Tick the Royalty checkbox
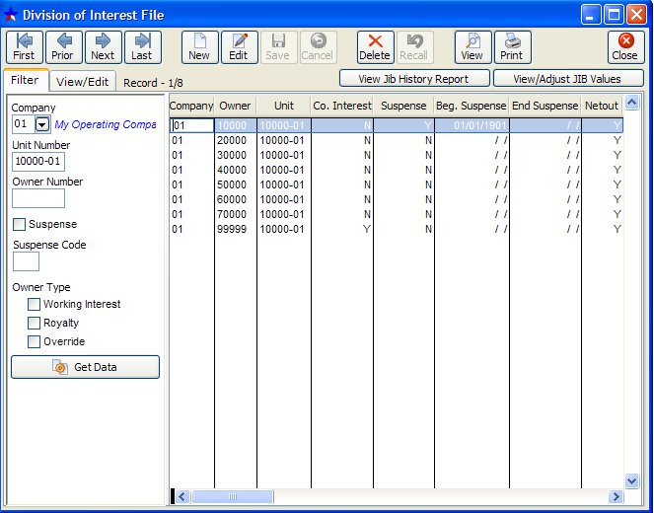The width and height of the screenshot is (654, 513). click(35, 324)
